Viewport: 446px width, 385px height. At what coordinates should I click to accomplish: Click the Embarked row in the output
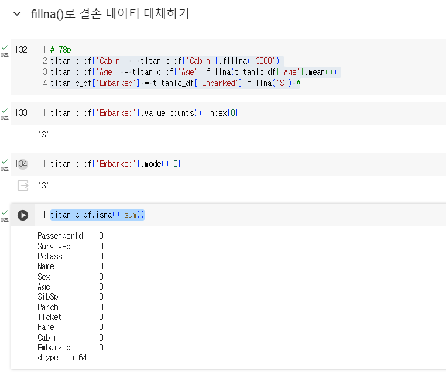click(71, 348)
